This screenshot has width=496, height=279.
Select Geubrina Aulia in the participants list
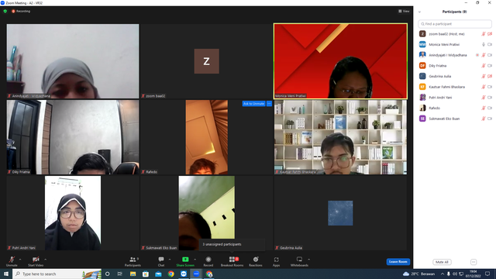tap(455, 76)
